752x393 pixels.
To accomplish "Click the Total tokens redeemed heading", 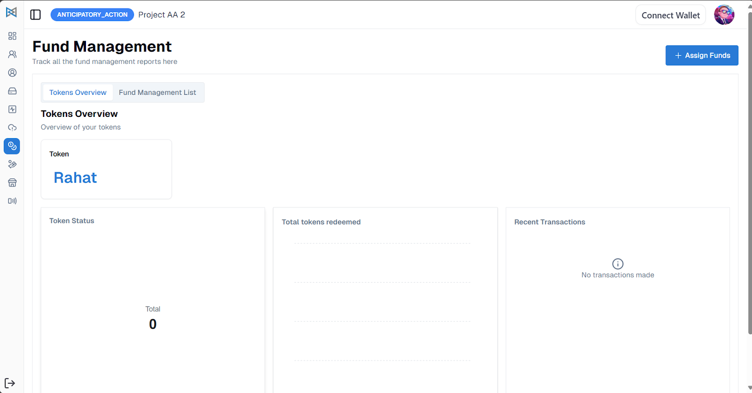I will click(x=321, y=222).
